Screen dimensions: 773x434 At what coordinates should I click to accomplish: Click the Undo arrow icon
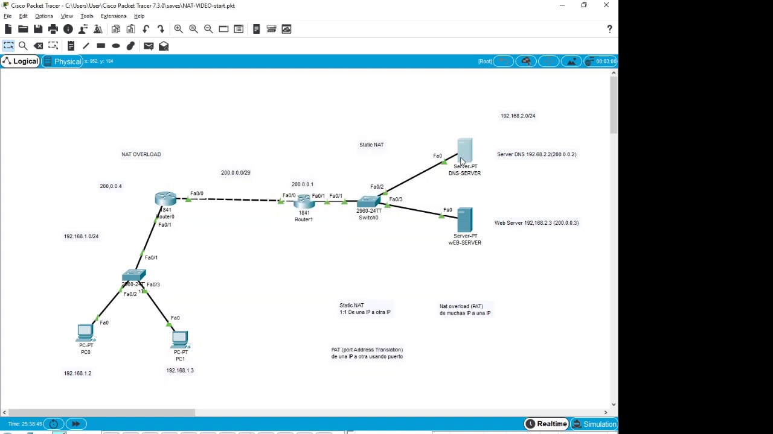pyautogui.click(x=146, y=29)
